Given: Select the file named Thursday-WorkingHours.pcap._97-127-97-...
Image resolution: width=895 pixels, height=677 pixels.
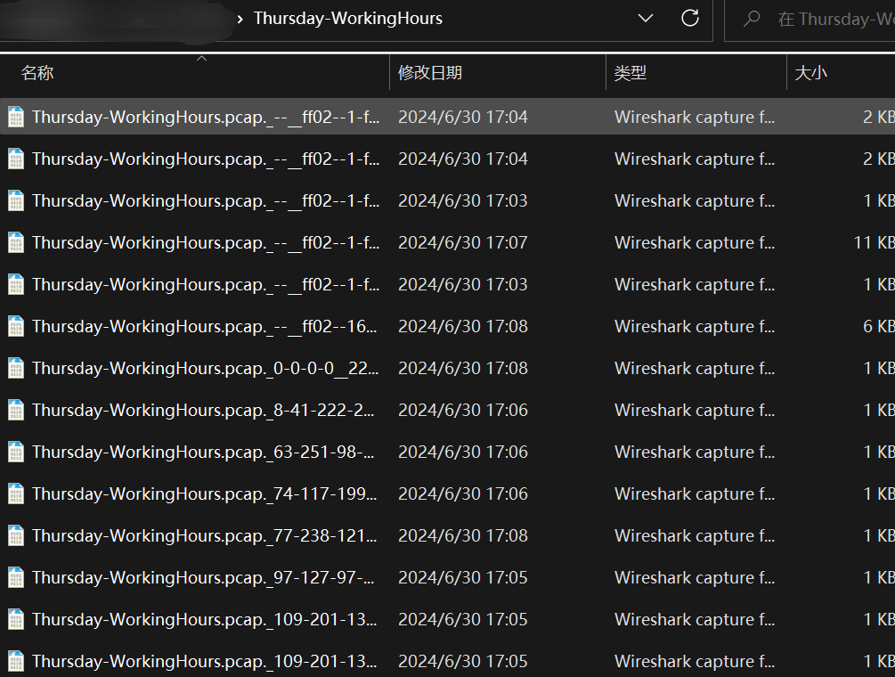Looking at the screenshot, I should [x=203, y=577].
